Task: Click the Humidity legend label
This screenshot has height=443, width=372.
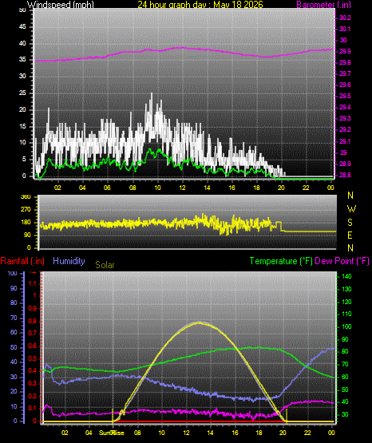Action: click(x=69, y=261)
